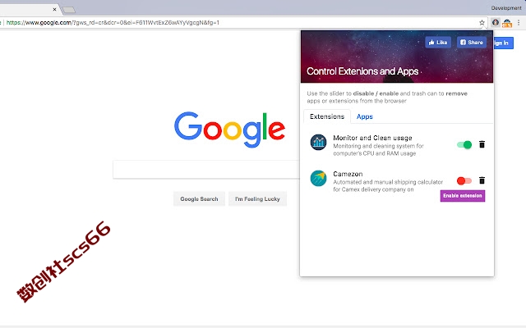The height and width of the screenshot is (328, 526).
Task: Open the Control Extensions toolbar icon
Action: click(496, 23)
